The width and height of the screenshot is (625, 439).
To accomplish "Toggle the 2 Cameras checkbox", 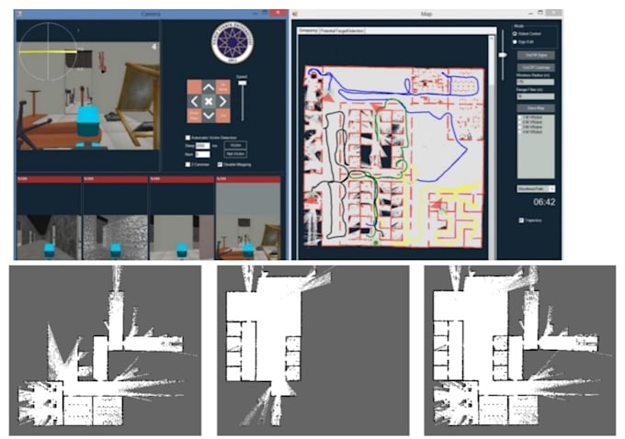I will tap(187, 164).
